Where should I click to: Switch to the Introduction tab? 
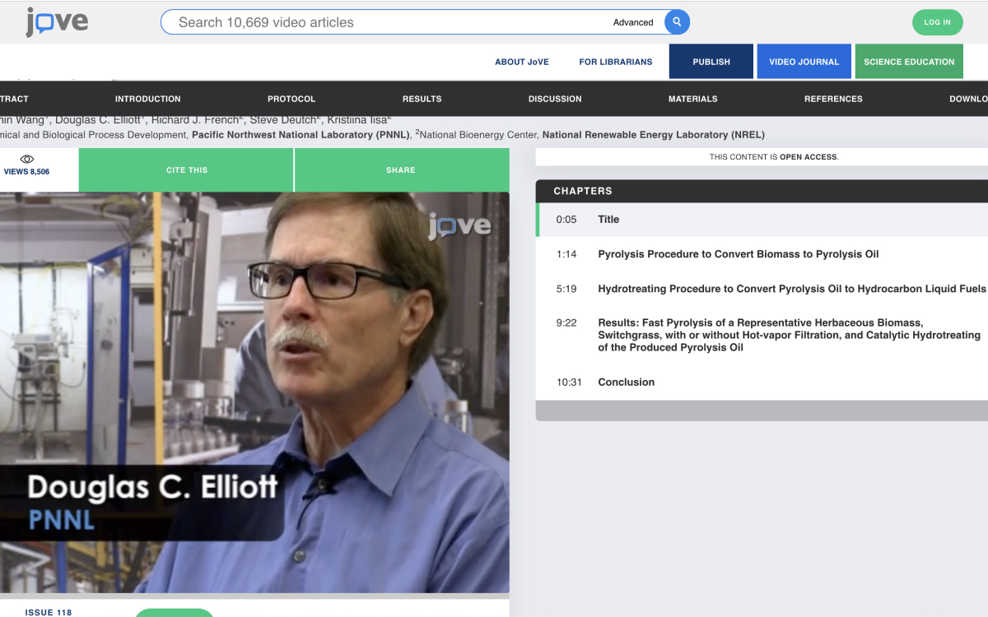pyautogui.click(x=147, y=99)
